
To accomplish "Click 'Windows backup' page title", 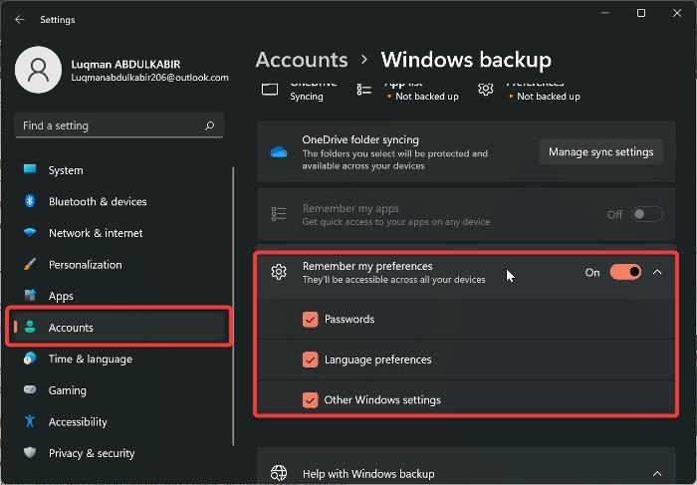I will (466, 60).
